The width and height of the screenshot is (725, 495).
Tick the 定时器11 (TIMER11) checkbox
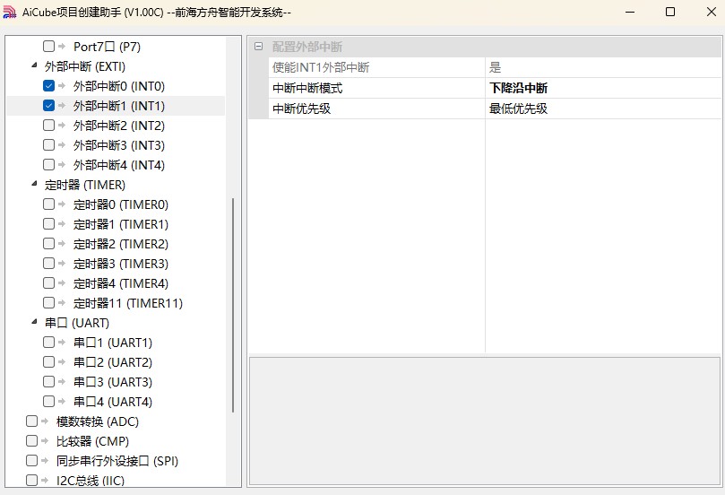click(x=48, y=302)
